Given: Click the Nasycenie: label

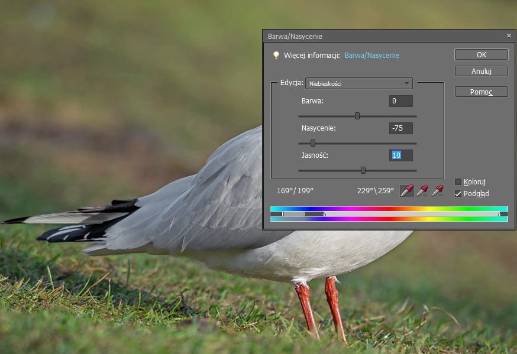Looking at the screenshot, I should click(x=318, y=128).
